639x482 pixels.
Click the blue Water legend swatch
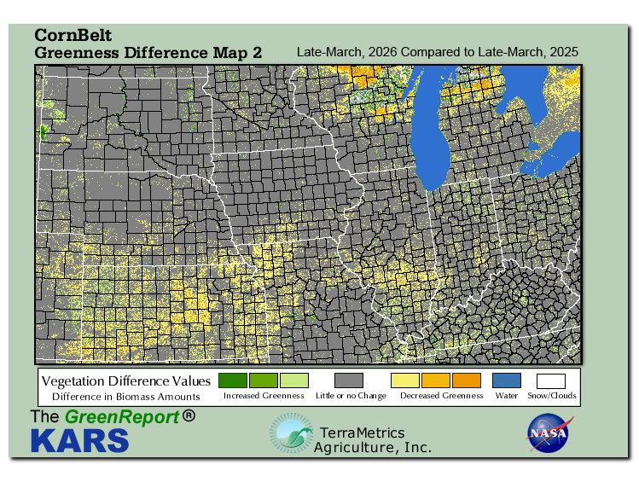(x=506, y=380)
